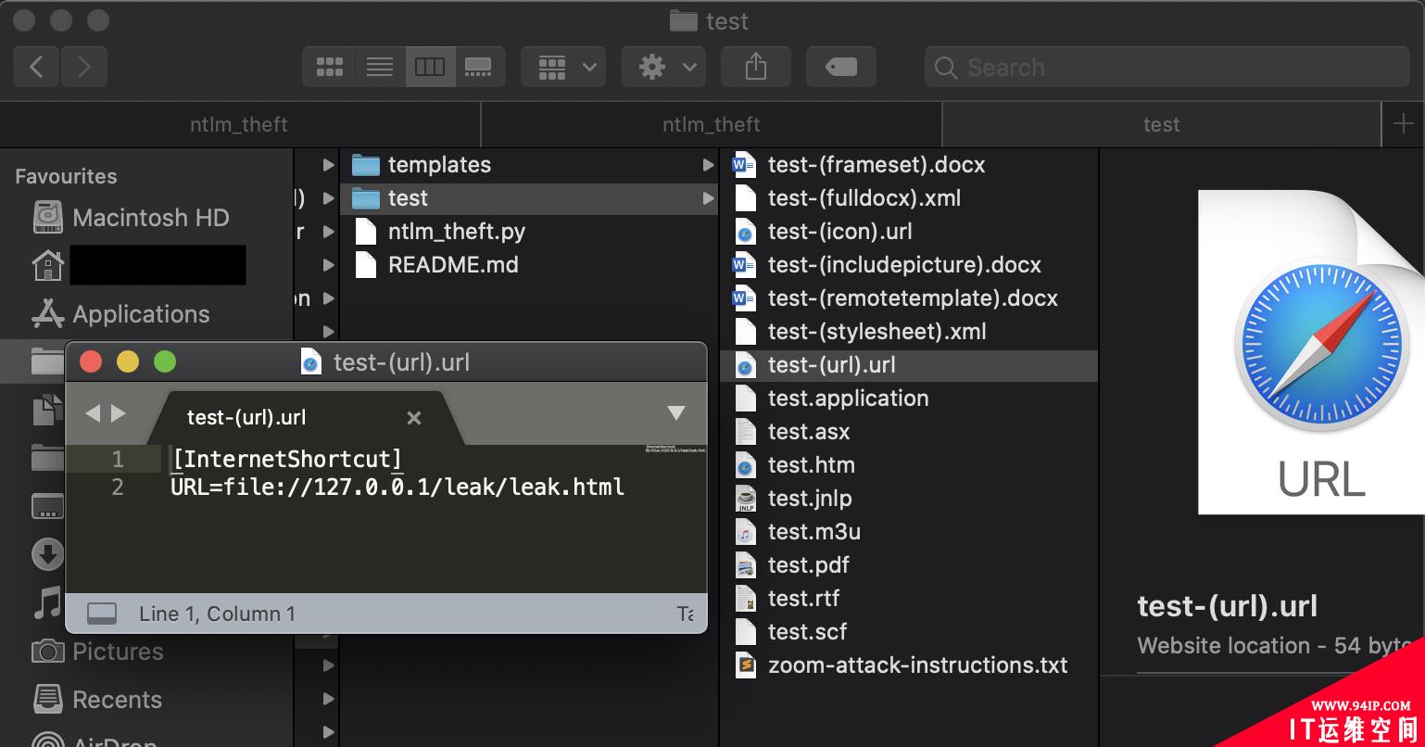Click the PDF icon of test.pdf

(745, 565)
